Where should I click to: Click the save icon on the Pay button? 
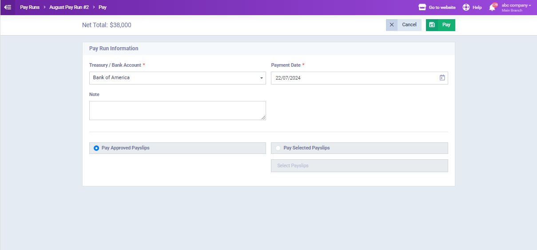pyautogui.click(x=432, y=25)
